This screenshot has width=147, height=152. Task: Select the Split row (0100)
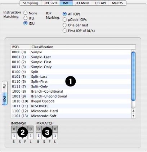coord(71,72)
